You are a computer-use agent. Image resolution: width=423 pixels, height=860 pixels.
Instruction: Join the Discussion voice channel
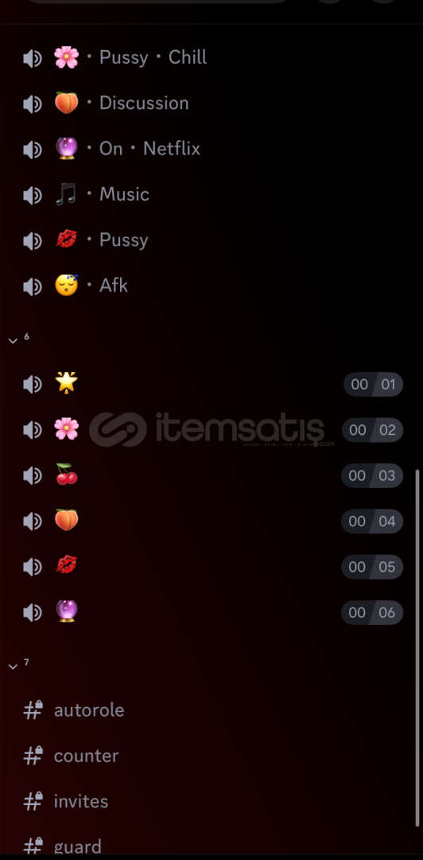[211, 103]
